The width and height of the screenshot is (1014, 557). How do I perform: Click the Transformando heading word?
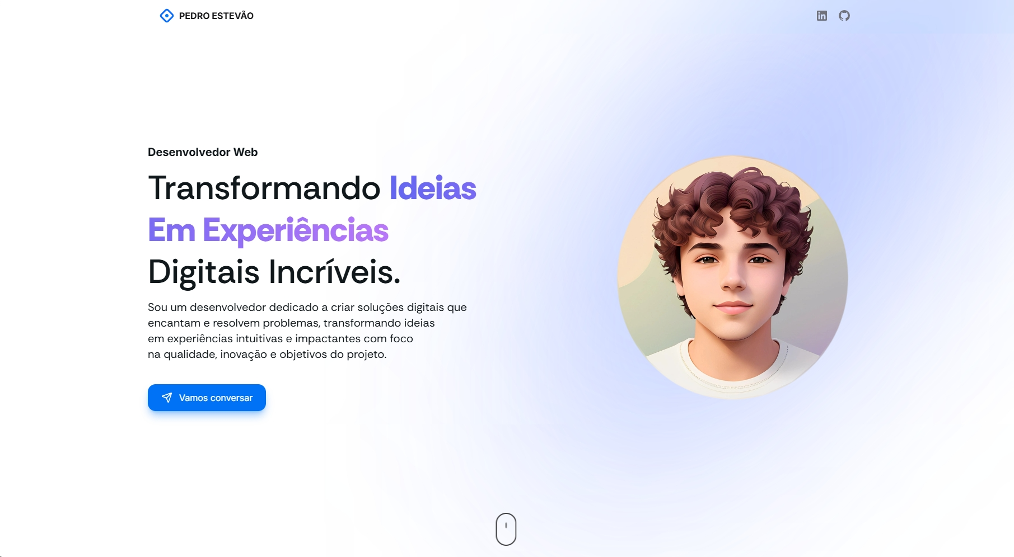point(264,188)
